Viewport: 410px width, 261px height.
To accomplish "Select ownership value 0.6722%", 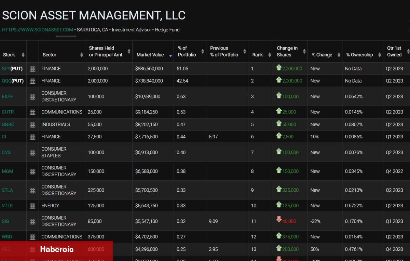I will coord(354,206).
